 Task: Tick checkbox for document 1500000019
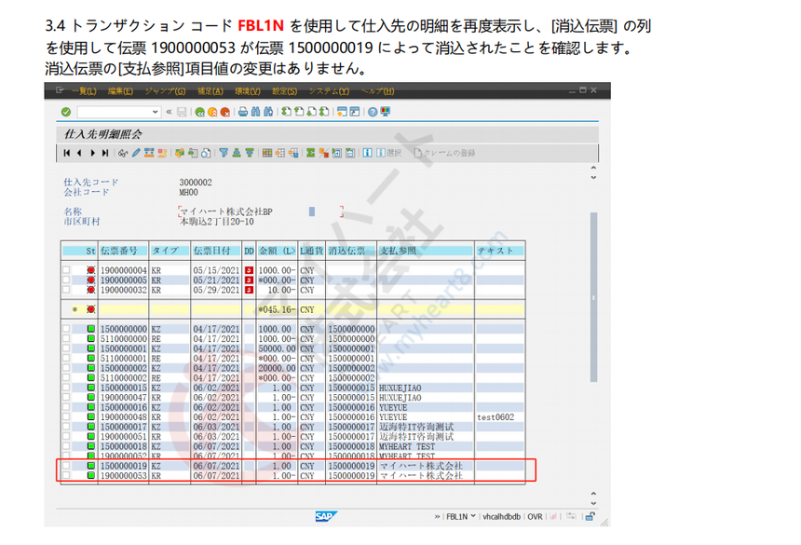click(x=66, y=465)
